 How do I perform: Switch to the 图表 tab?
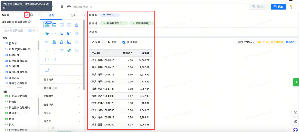click(x=51, y=15)
